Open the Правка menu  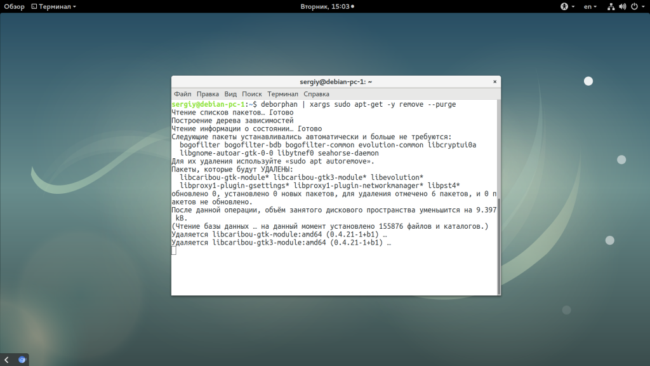208,94
